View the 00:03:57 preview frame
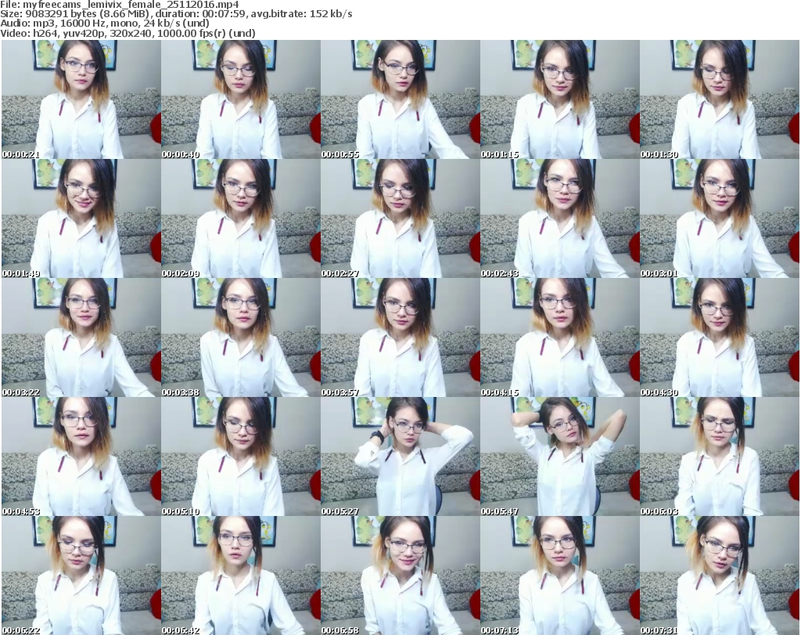 (x=400, y=337)
